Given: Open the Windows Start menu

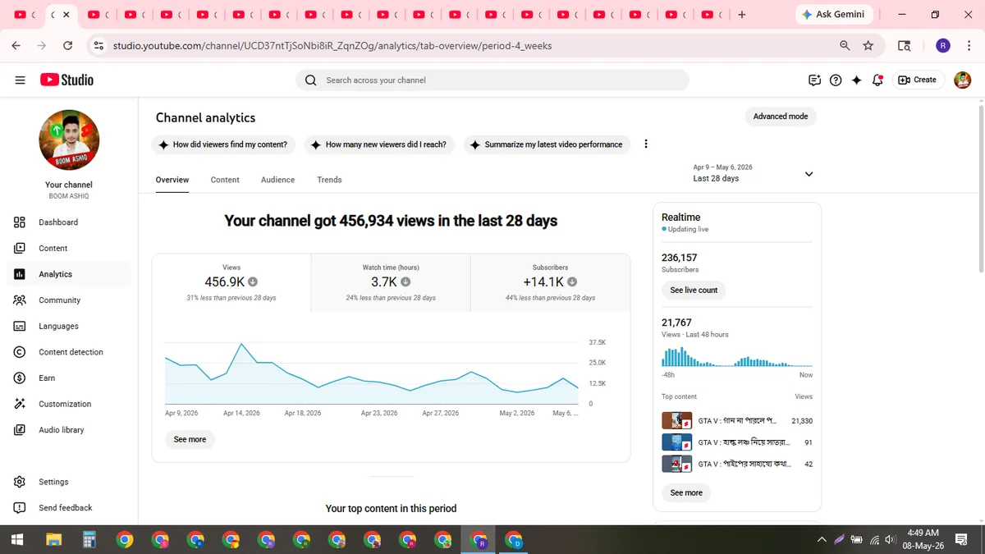Looking at the screenshot, I should point(17,540).
